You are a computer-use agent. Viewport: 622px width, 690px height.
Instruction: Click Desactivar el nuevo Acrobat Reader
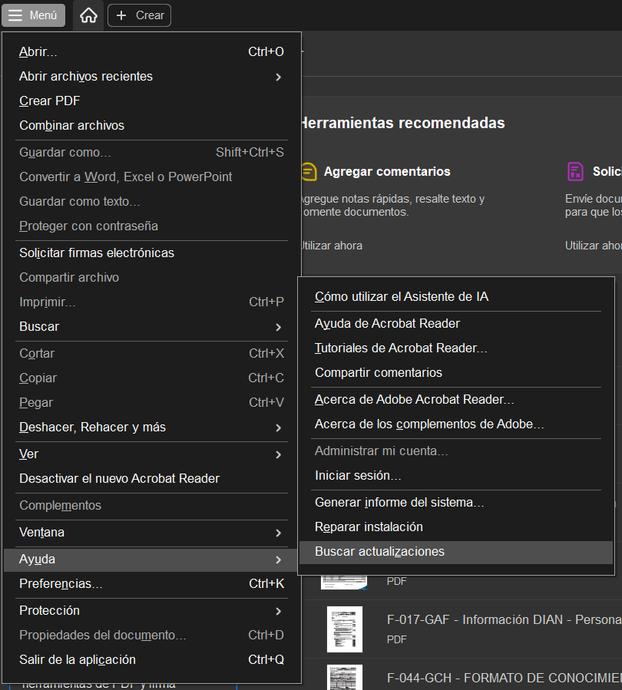(x=151, y=479)
